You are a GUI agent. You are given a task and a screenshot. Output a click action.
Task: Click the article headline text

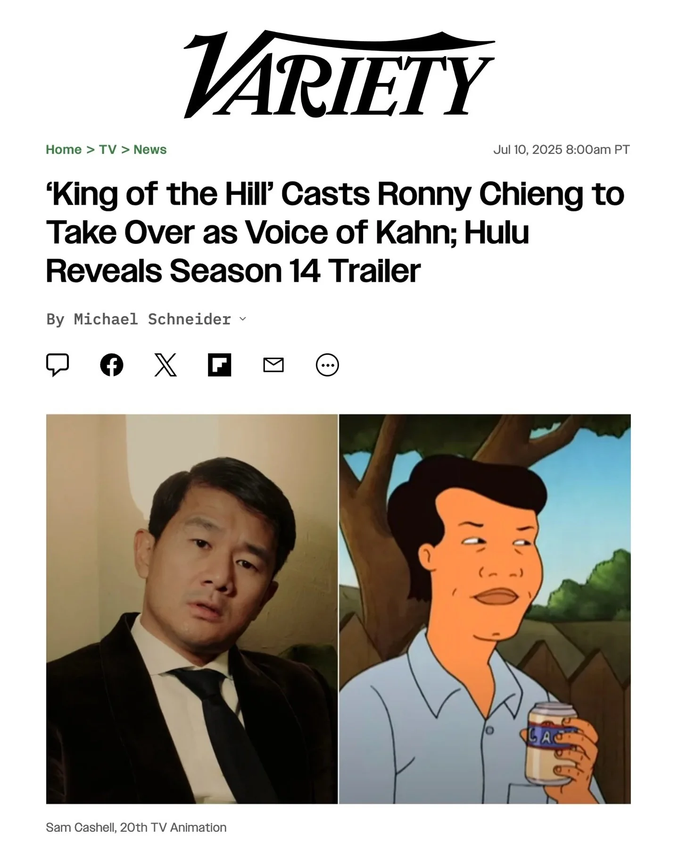click(x=335, y=232)
